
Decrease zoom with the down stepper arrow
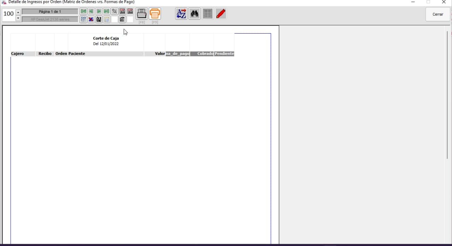[x=18, y=18]
